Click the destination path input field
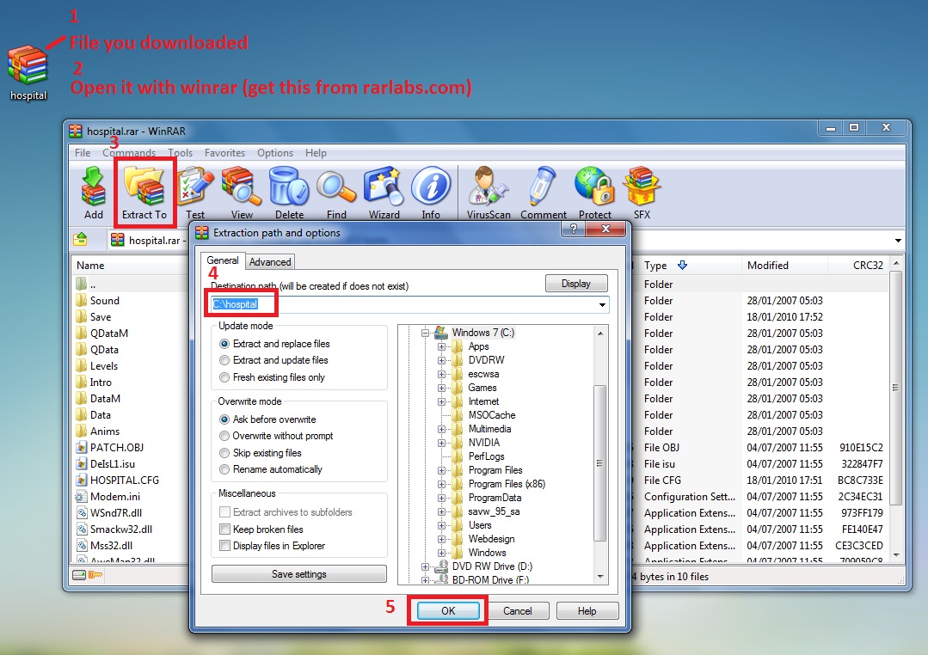This screenshot has width=928, height=655. tap(409, 304)
